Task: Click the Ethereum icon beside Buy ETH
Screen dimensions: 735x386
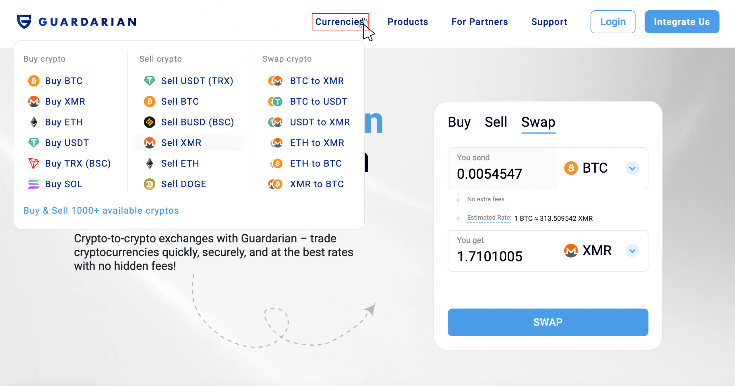Action: click(34, 122)
